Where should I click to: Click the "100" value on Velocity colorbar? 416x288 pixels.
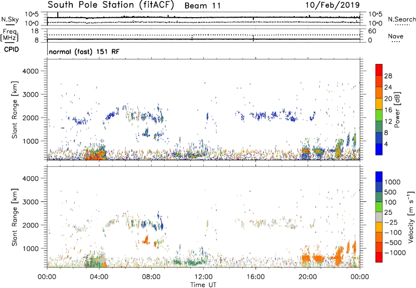click(x=389, y=202)
